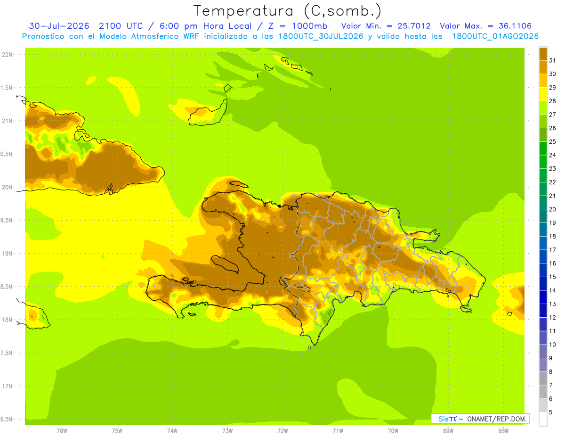Click the legend swatch between 20 and 21

click(543, 202)
